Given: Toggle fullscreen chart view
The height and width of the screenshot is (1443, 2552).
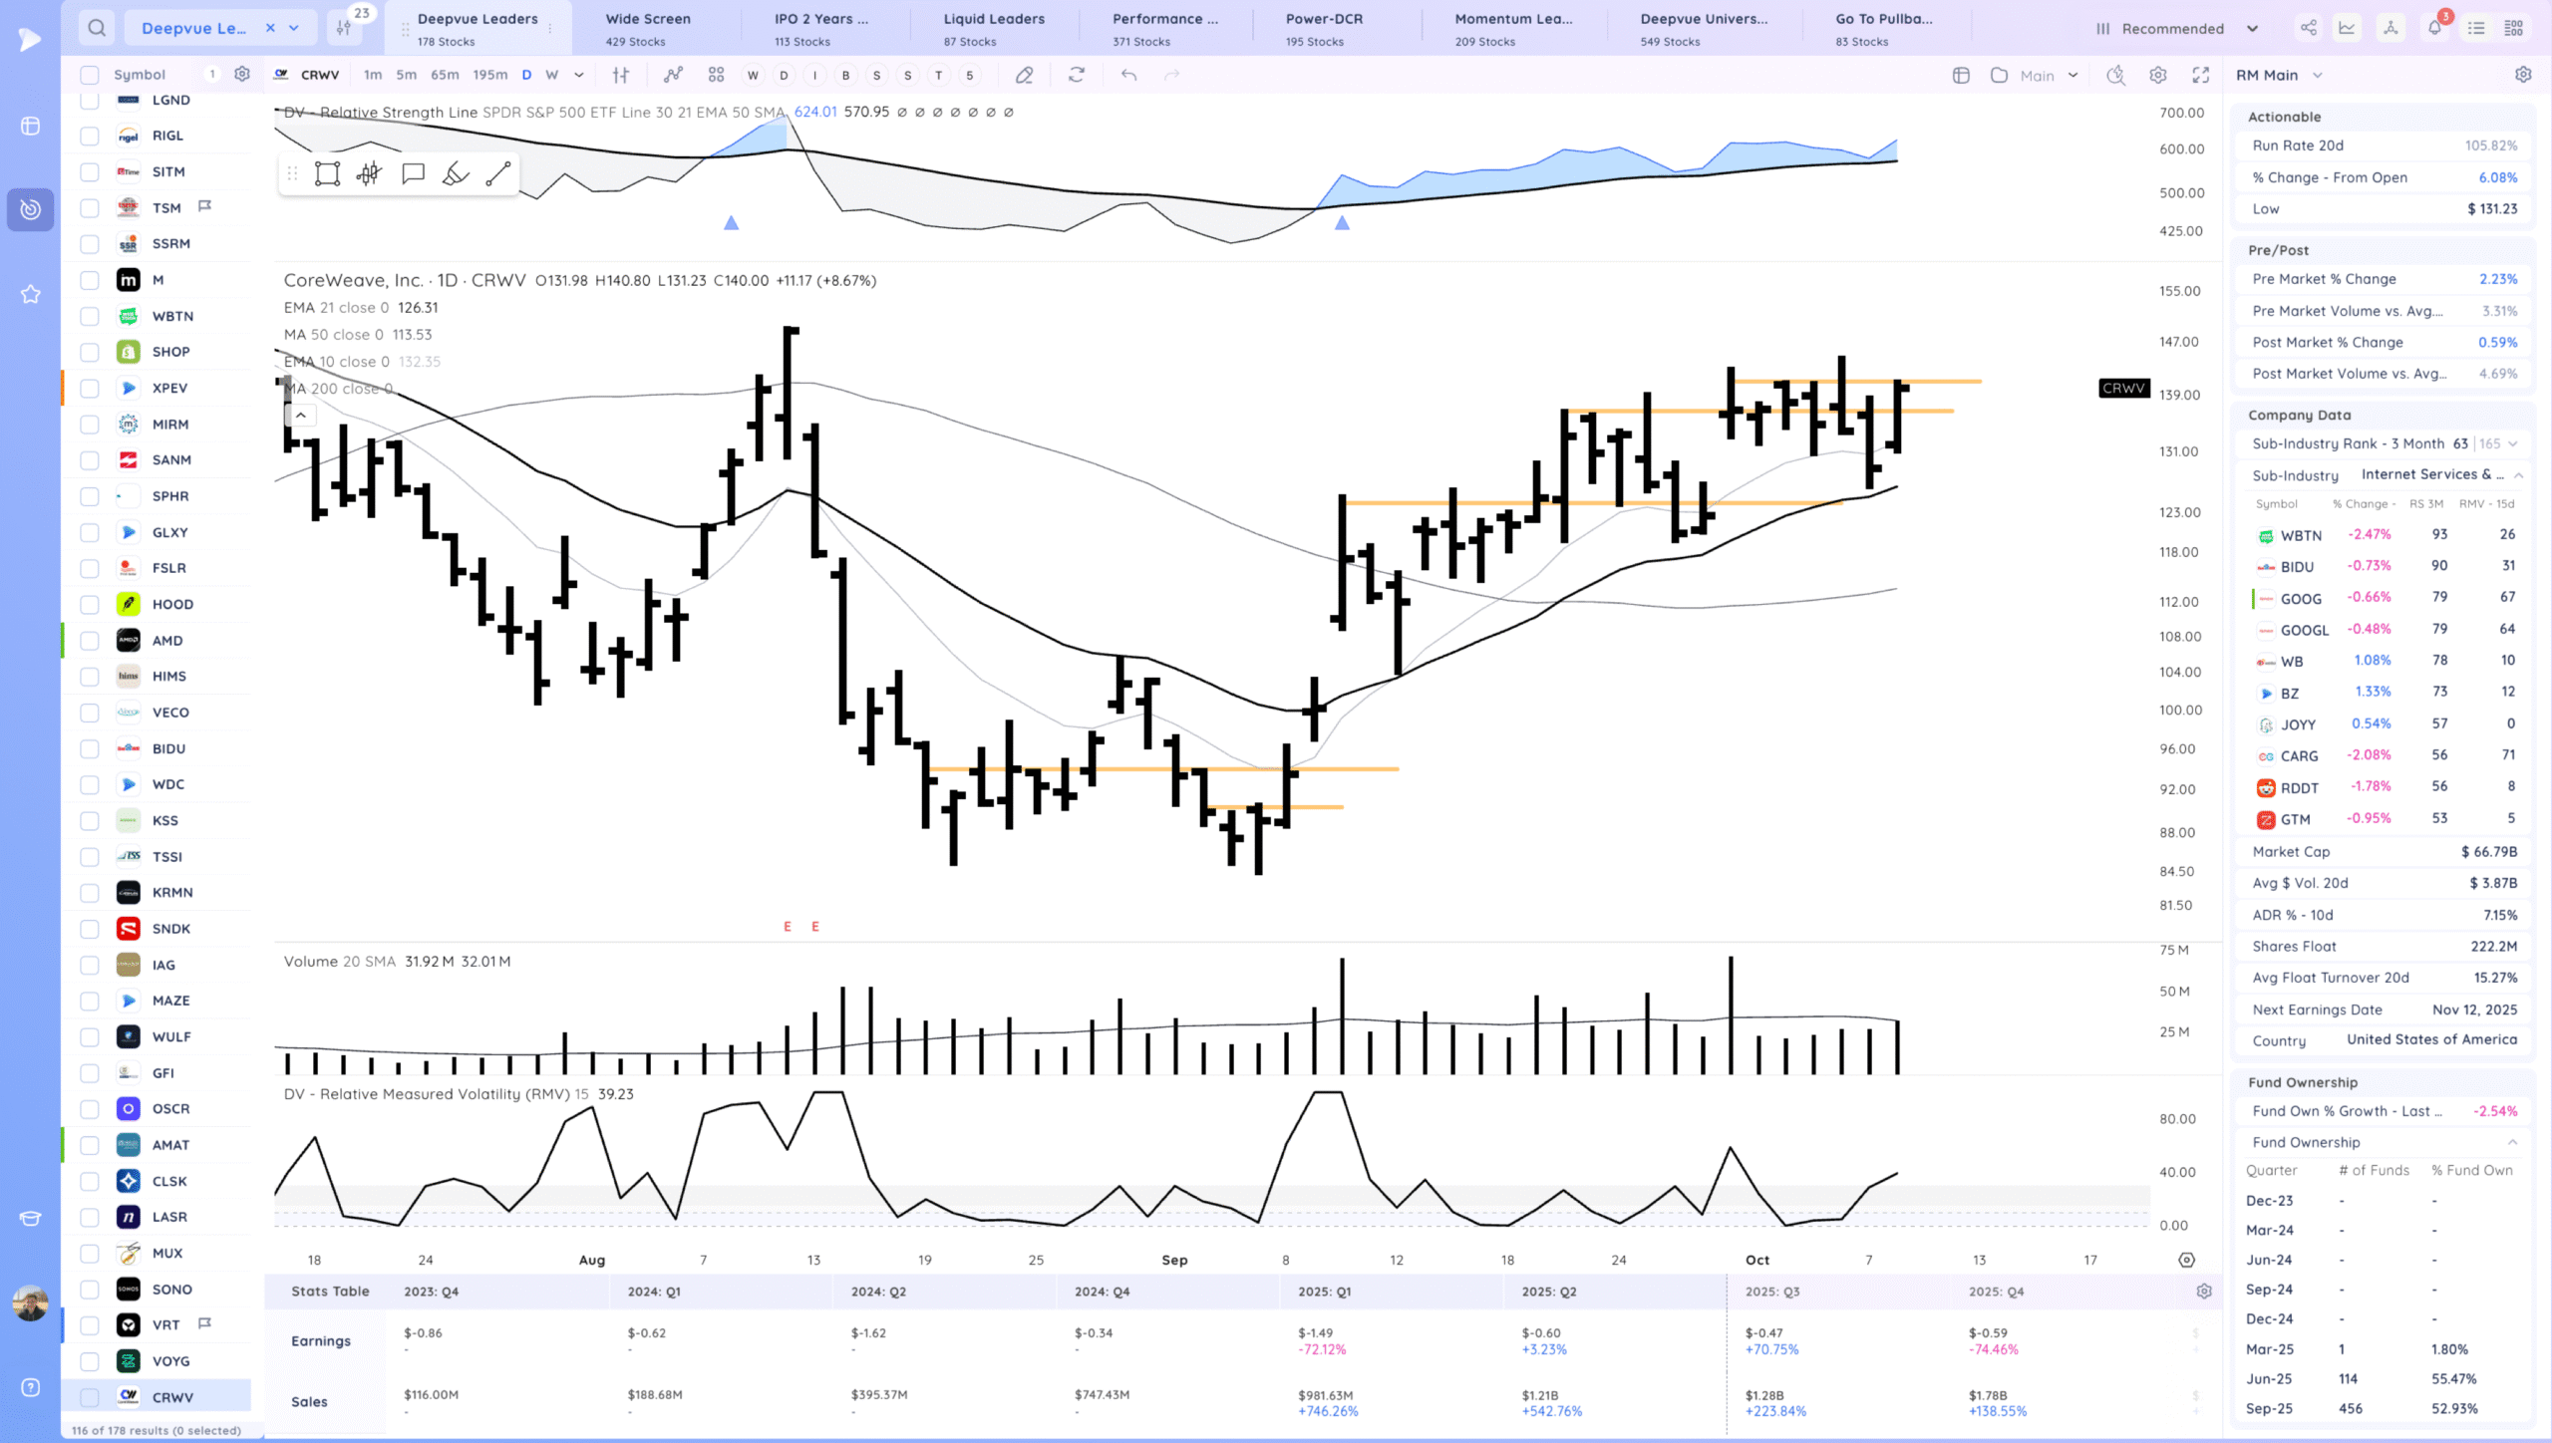Looking at the screenshot, I should click(x=2200, y=75).
